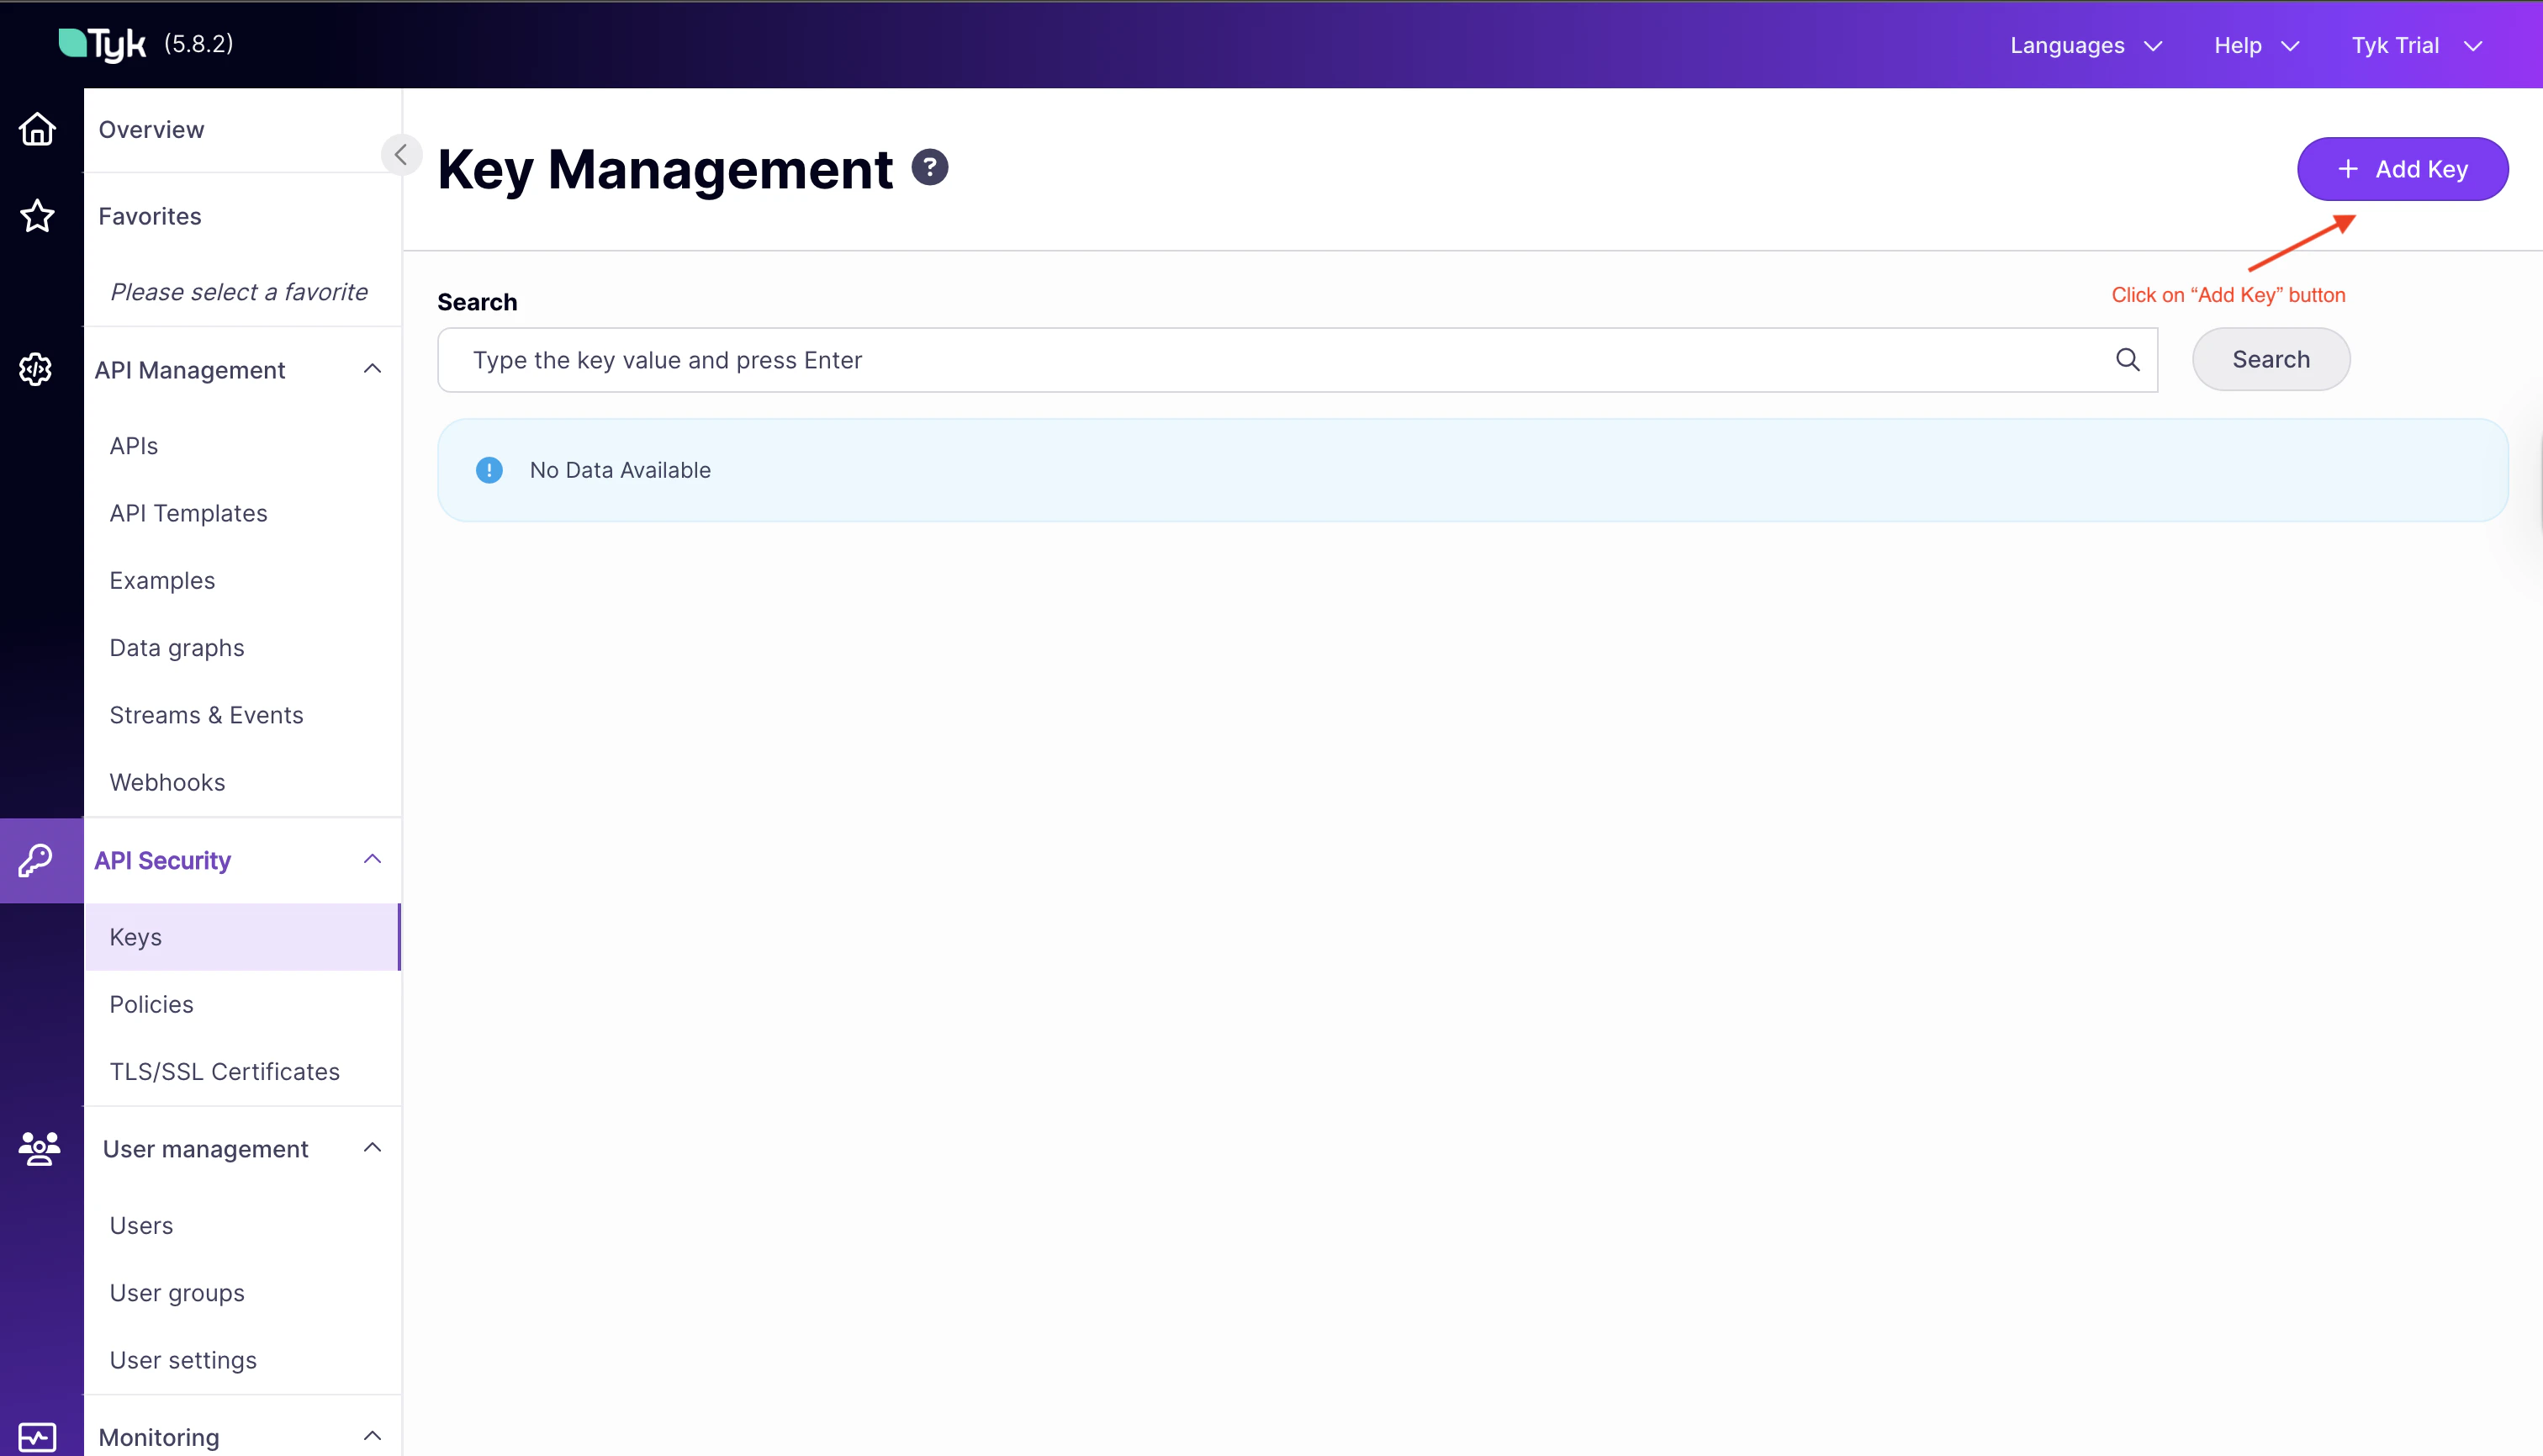Image resolution: width=2543 pixels, height=1456 pixels.
Task: Click the Key Management help question icon
Action: (929, 167)
